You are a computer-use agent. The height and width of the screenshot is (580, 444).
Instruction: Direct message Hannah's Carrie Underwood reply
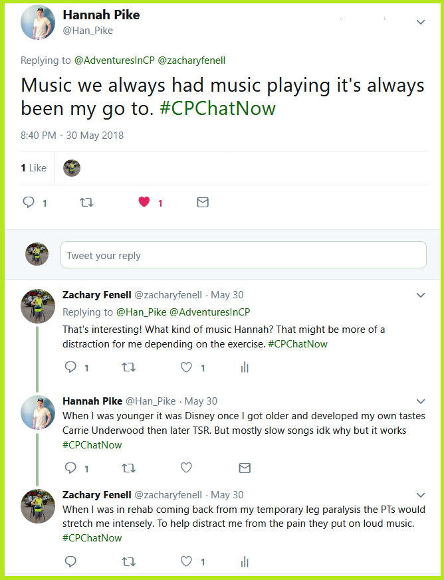click(245, 468)
